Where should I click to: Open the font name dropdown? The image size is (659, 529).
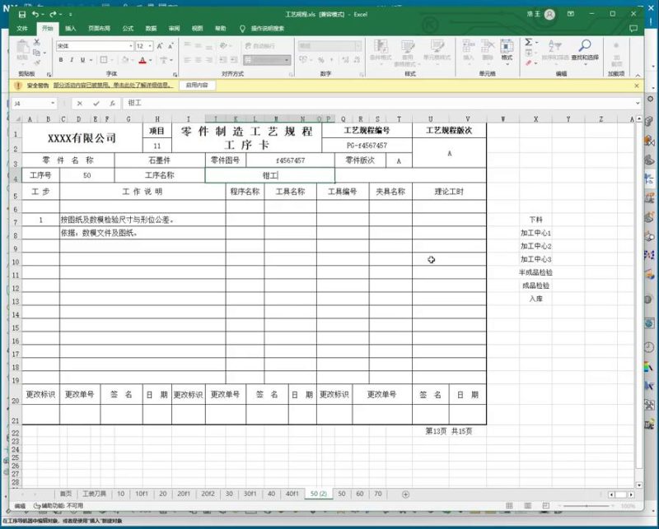129,46
